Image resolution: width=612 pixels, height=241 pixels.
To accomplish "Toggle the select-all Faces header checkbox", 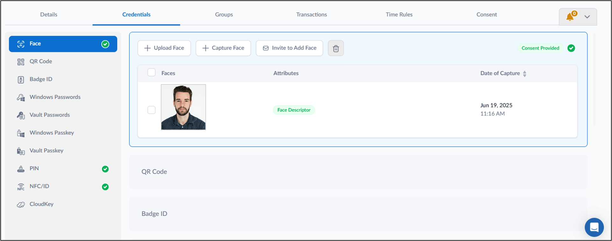I will [x=151, y=72].
